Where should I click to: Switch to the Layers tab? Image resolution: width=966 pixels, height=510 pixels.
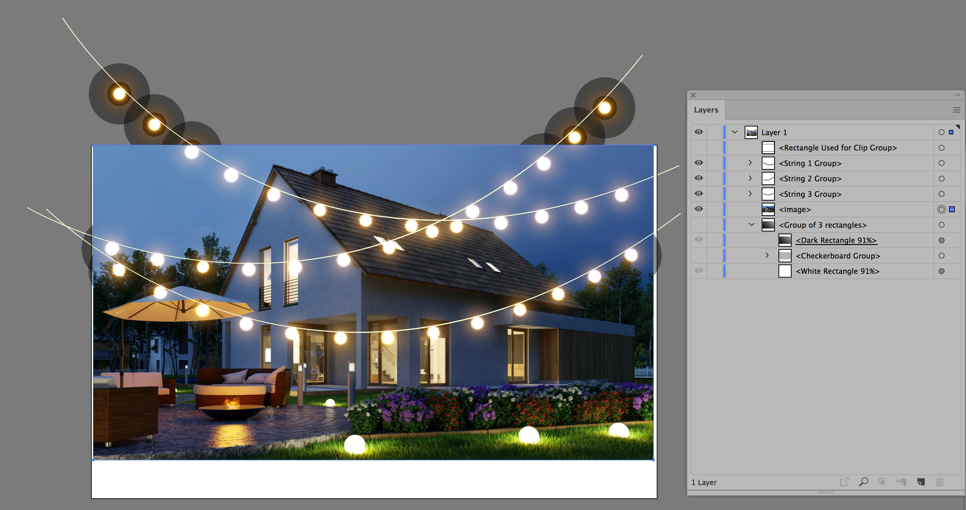[x=706, y=110]
